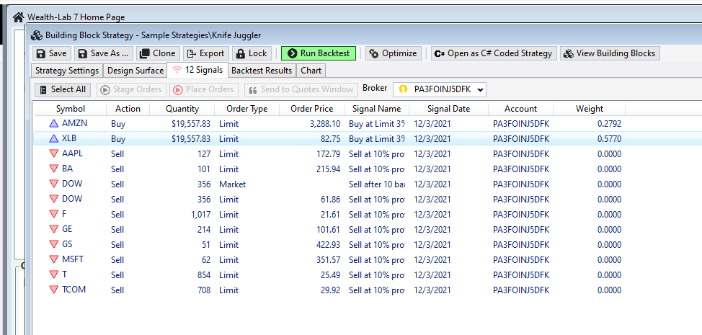Image resolution: width=702 pixels, height=335 pixels.
Task: Select the MSFT symbol text
Action: click(x=73, y=259)
